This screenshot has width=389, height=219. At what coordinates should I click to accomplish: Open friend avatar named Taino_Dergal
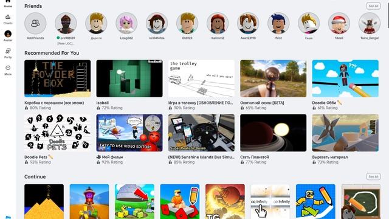[370, 23]
